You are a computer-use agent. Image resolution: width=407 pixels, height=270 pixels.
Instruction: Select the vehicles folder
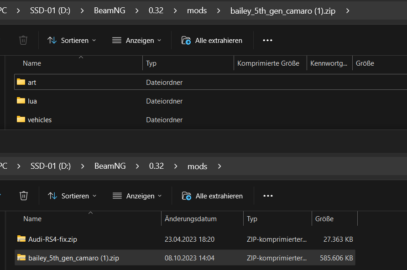(x=210, y=119)
